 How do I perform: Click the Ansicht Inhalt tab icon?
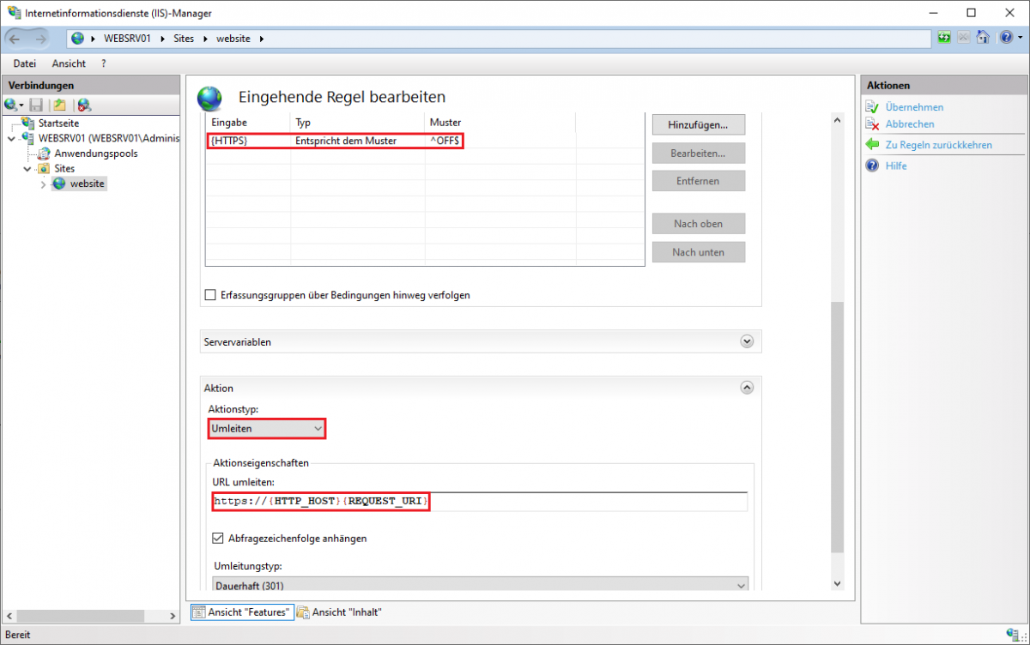click(302, 612)
